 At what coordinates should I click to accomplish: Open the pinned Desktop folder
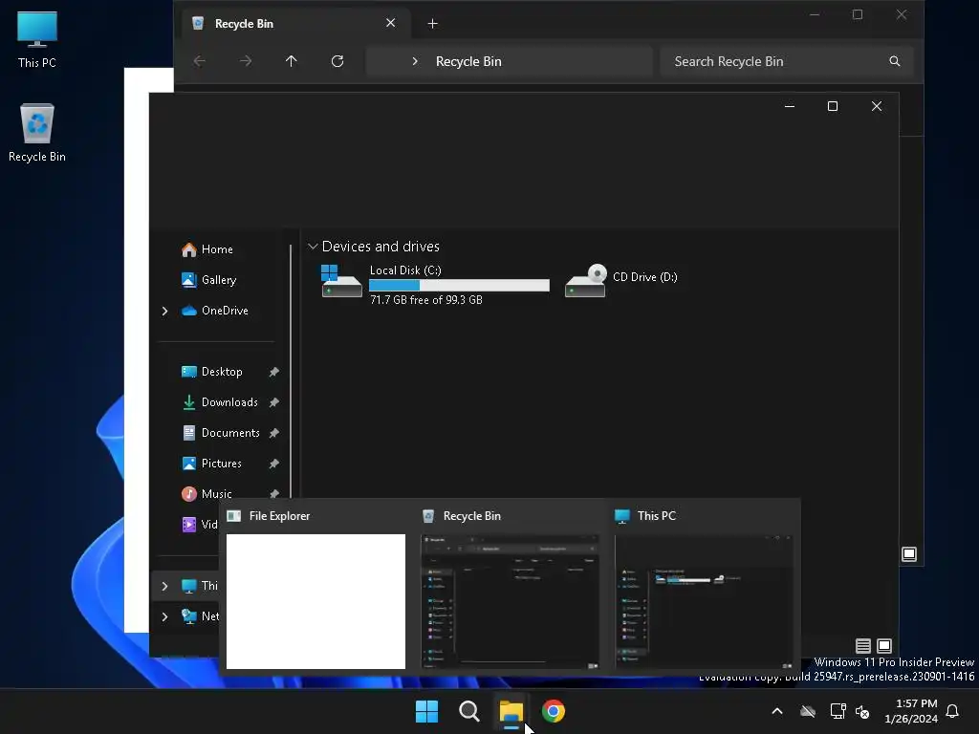coord(221,372)
